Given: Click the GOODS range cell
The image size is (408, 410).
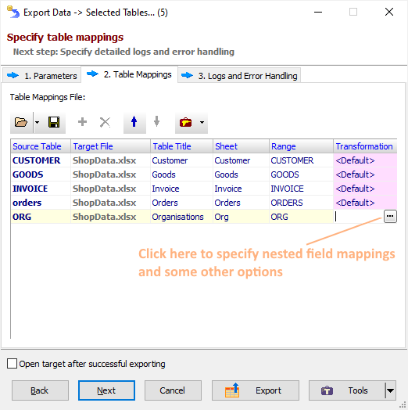Looking at the screenshot, I should pos(301,174).
